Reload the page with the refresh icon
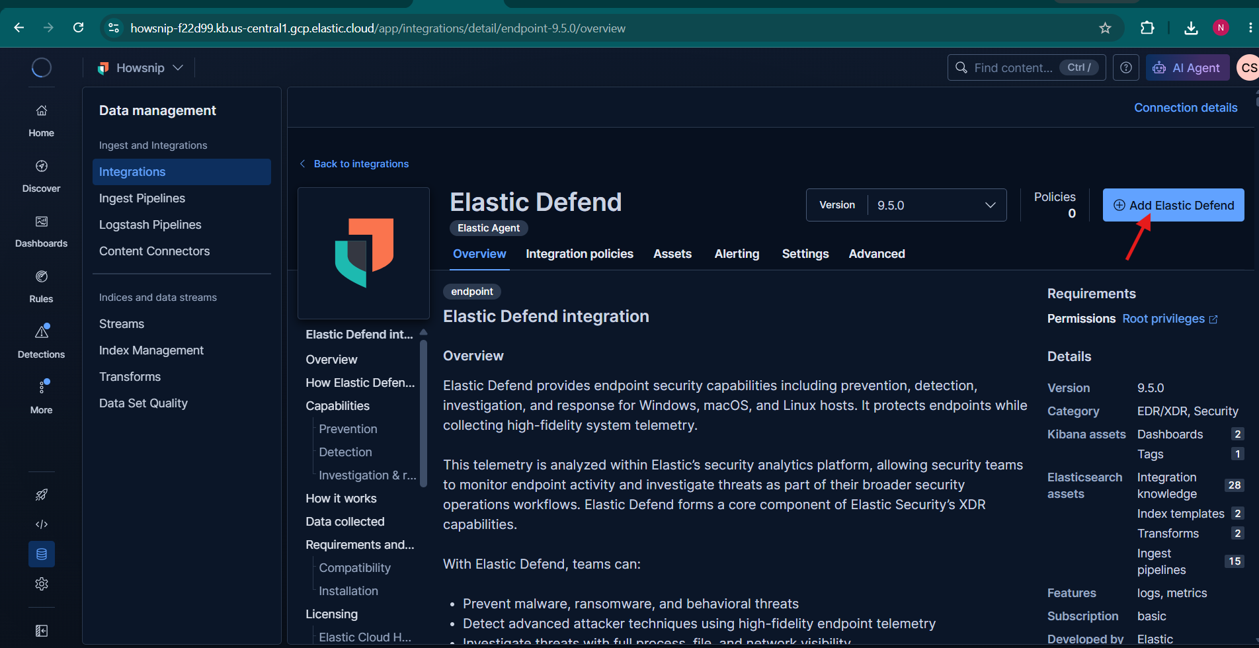The image size is (1259, 648). [78, 28]
